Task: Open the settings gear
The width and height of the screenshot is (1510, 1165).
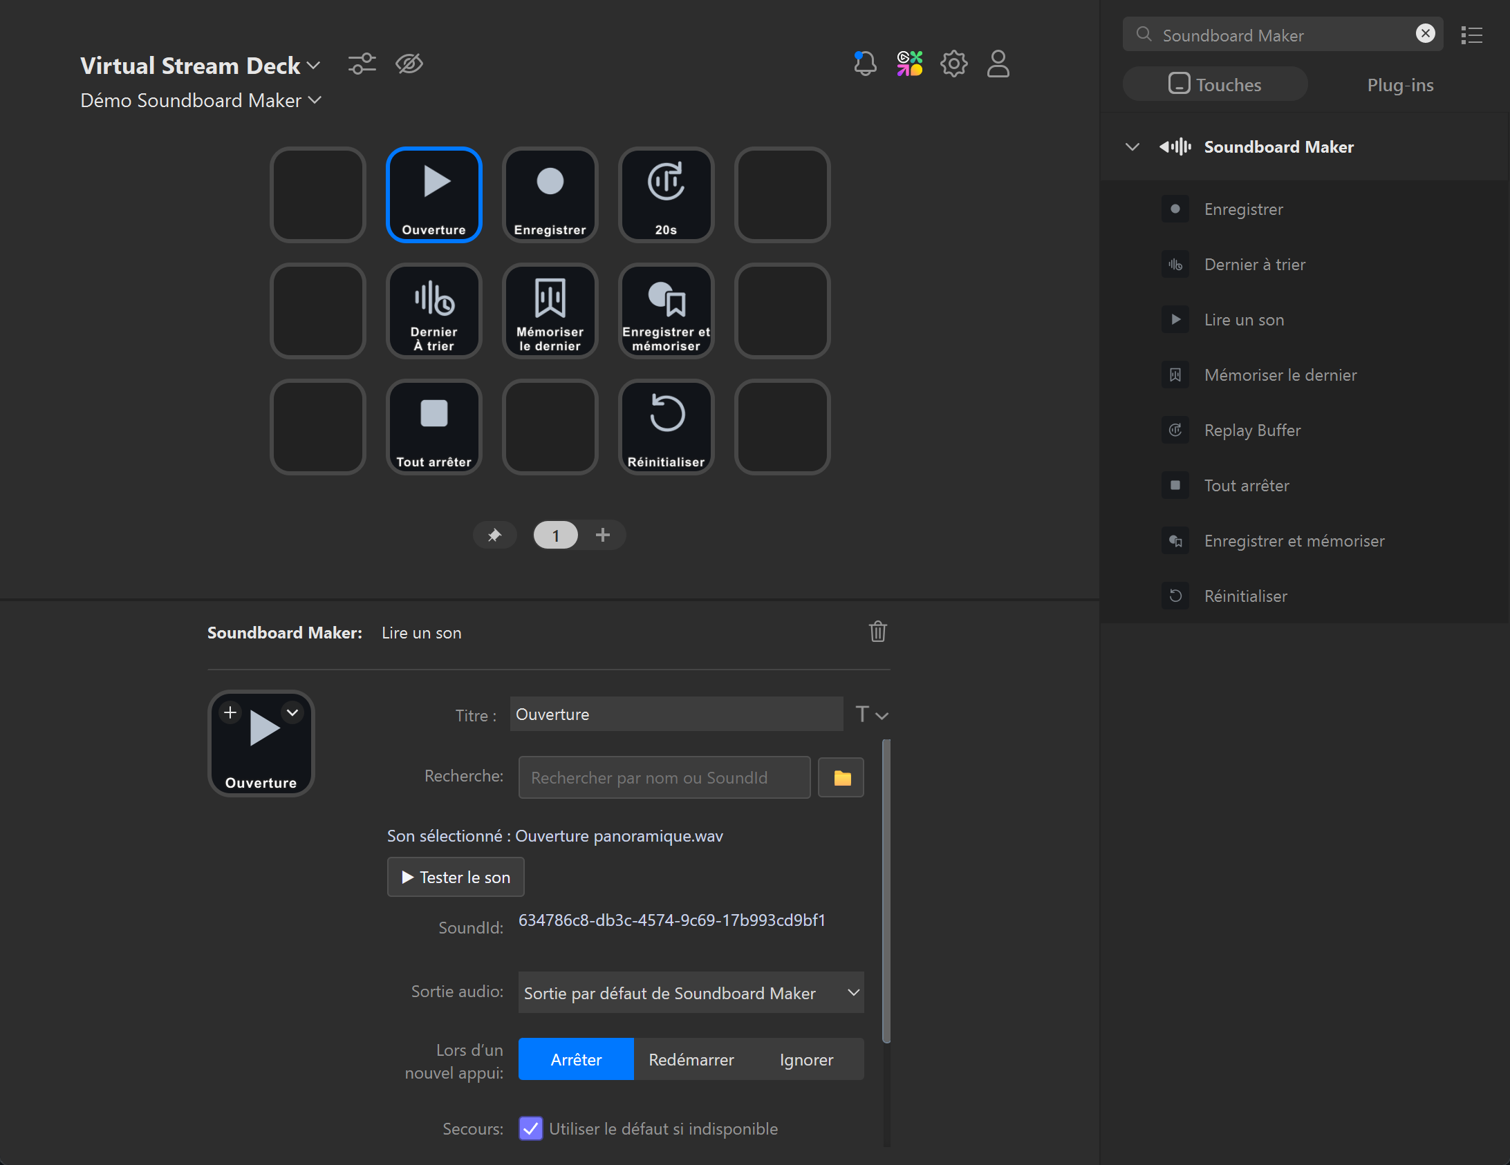Action: (x=953, y=64)
